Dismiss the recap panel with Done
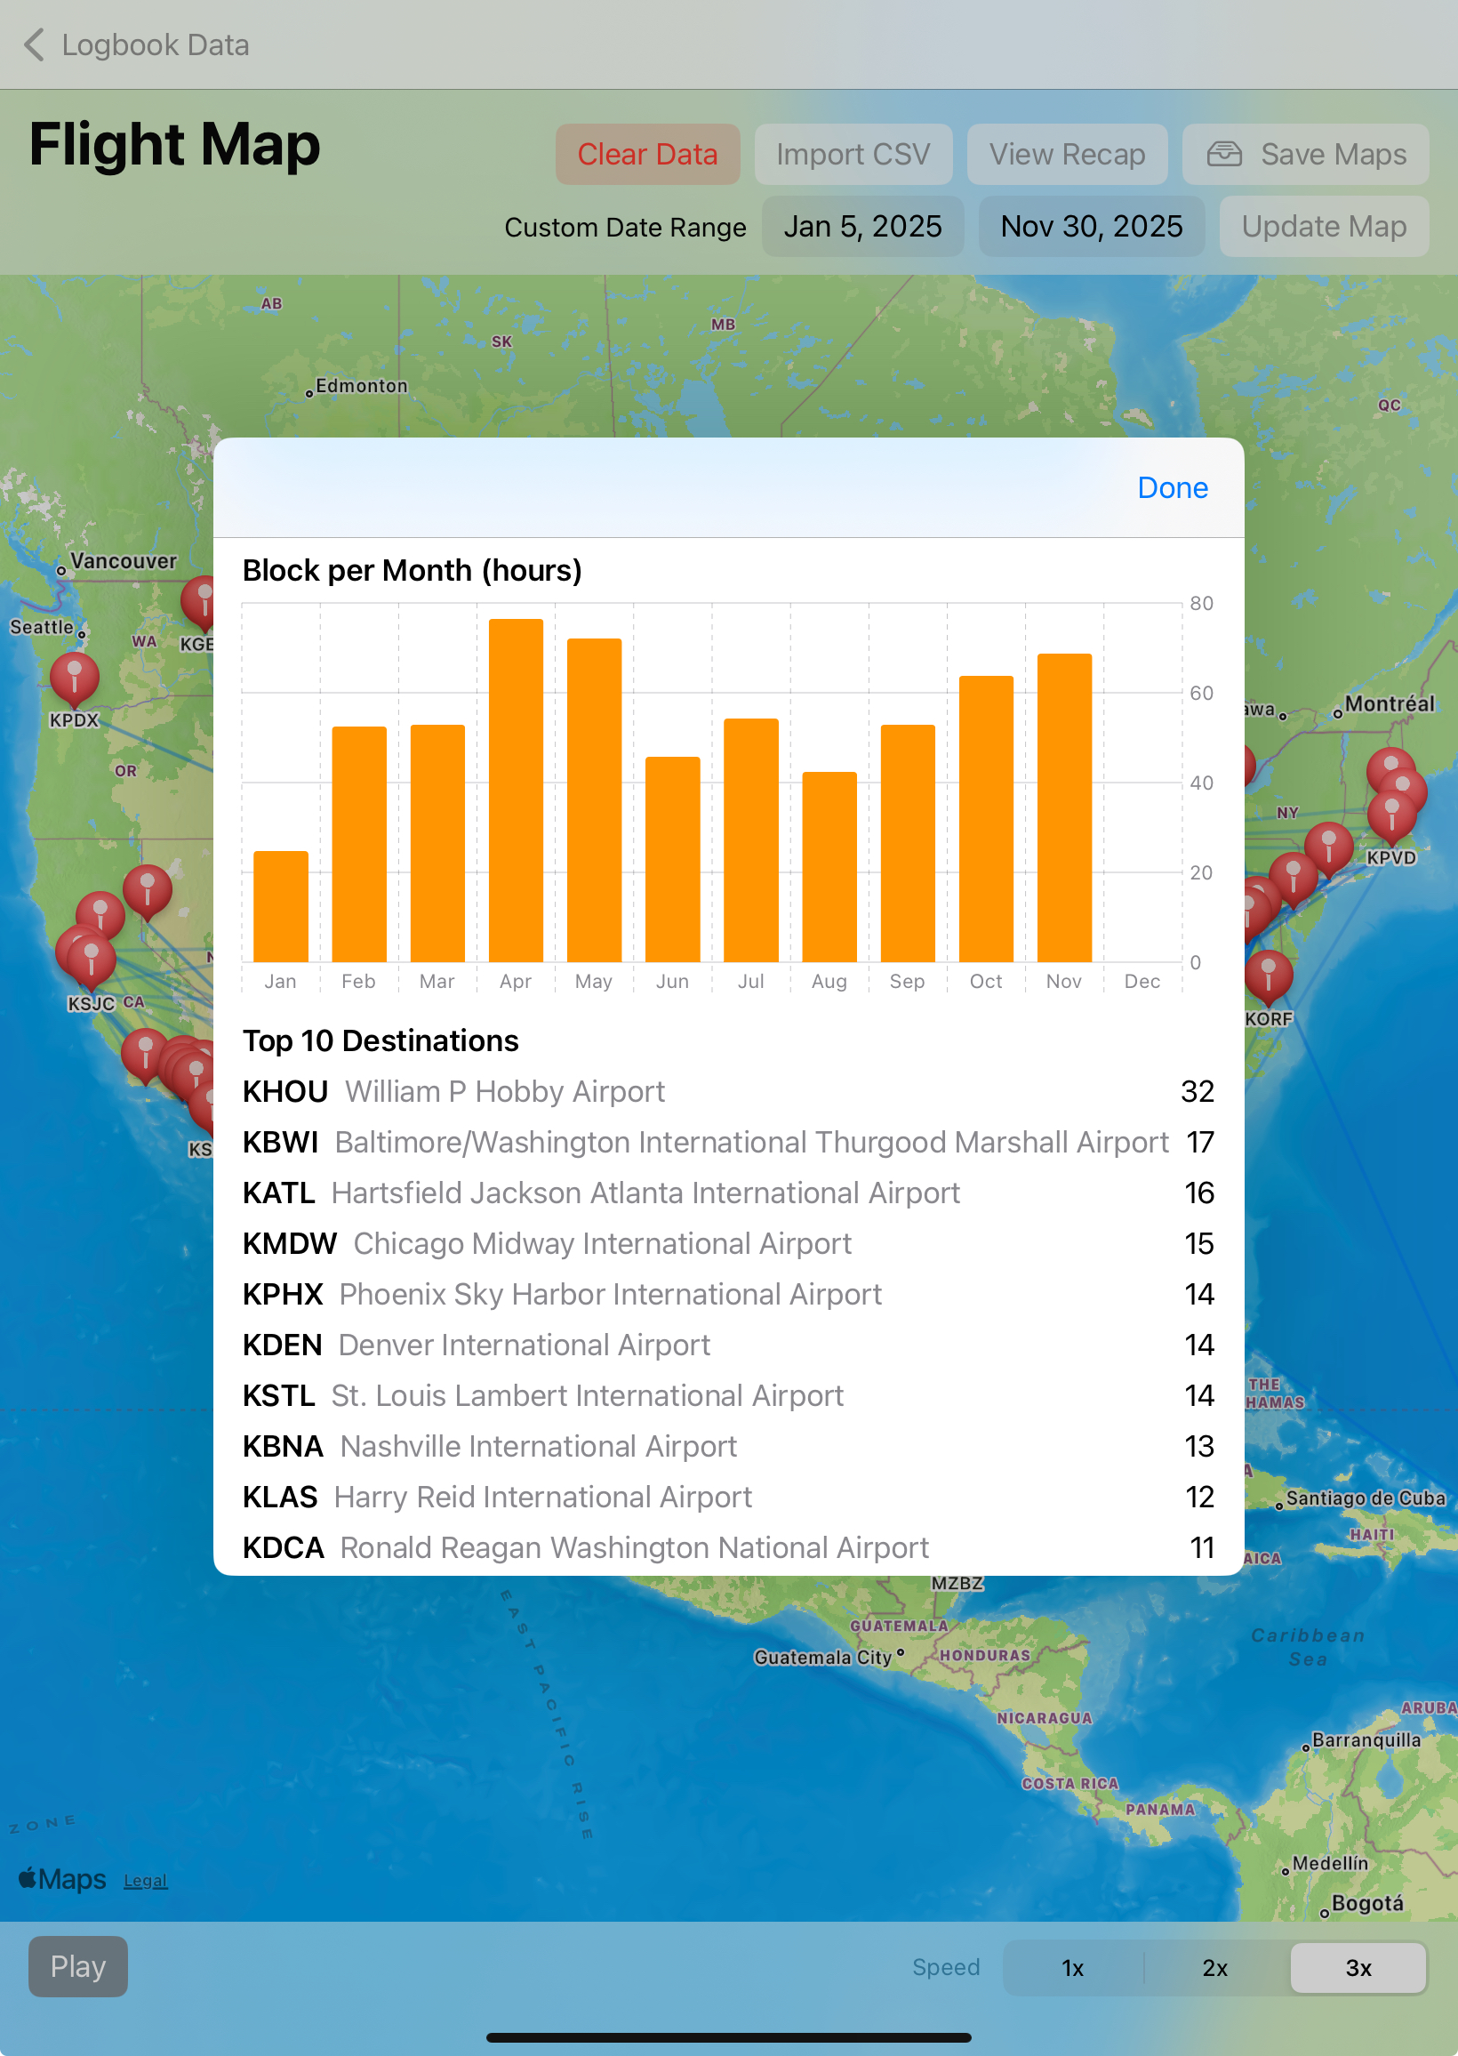Viewport: 1458px width, 2056px height. tap(1172, 487)
